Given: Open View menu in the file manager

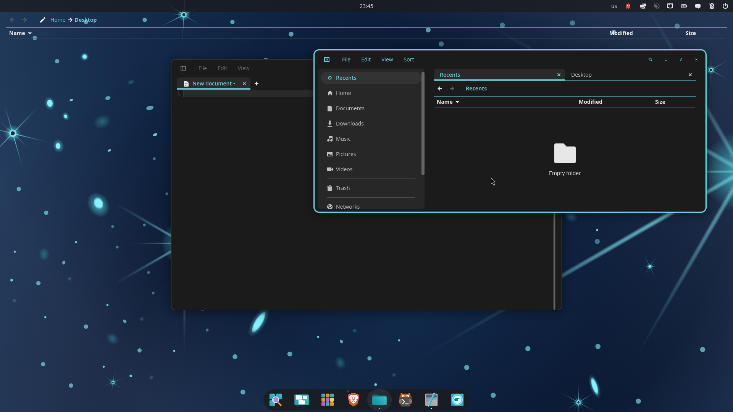Looking at the screenshot, I should 387,60.
